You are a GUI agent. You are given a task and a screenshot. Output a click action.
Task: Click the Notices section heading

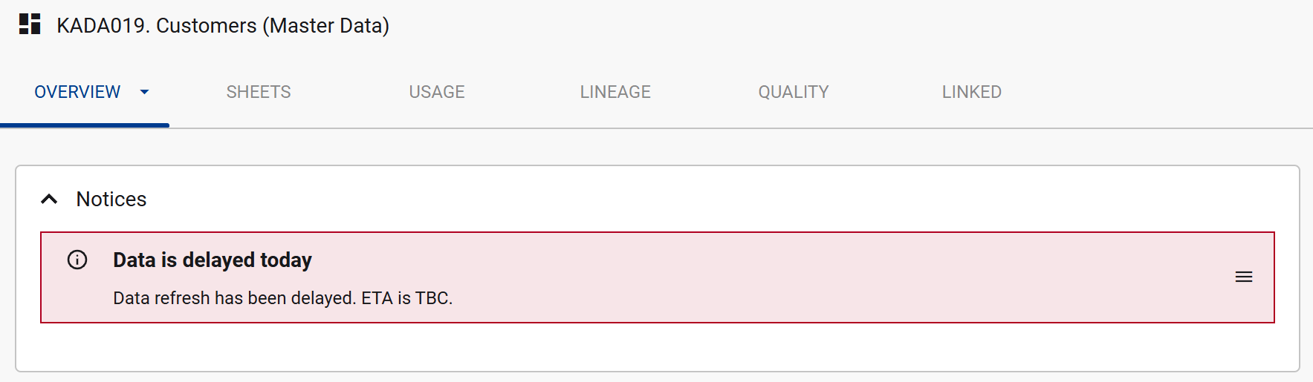point(111,199)
